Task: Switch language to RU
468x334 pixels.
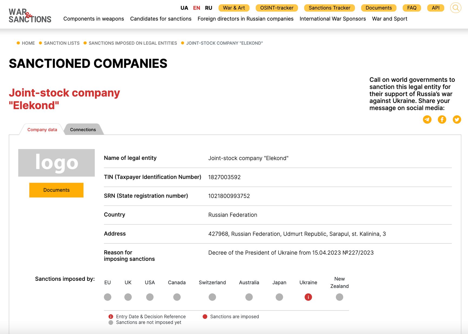Action: [x=208, y=8]
